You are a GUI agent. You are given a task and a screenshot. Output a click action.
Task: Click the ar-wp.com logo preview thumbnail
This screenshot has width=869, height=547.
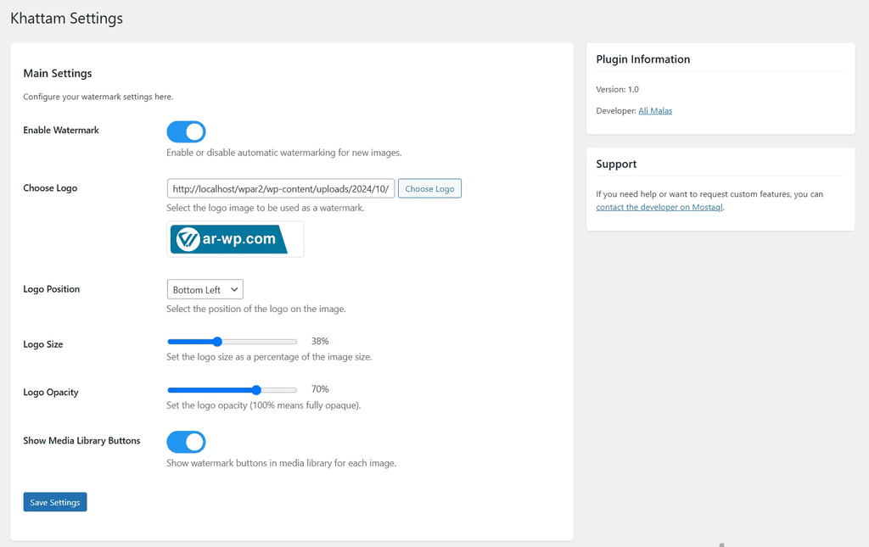point(236,239)
